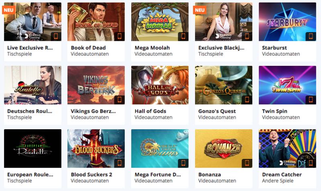Click the mobile icon on Twin Spin thumbnail
The width and height of the screenshot is (321, 191).
coord(311,100)
